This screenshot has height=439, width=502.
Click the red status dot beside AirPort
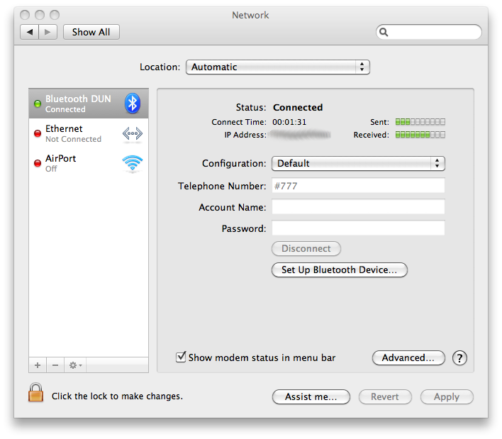point(38,163)
